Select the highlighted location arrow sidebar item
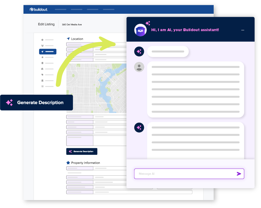Image resolution: width=261 pixels, height=208 pixels. (x=48, y=52)
